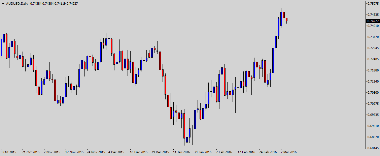Select the current price label 0.74227
Screen dimensions: 380x156
coord(372,21)
